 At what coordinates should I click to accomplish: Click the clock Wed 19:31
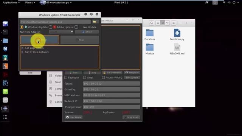(121, 3)
